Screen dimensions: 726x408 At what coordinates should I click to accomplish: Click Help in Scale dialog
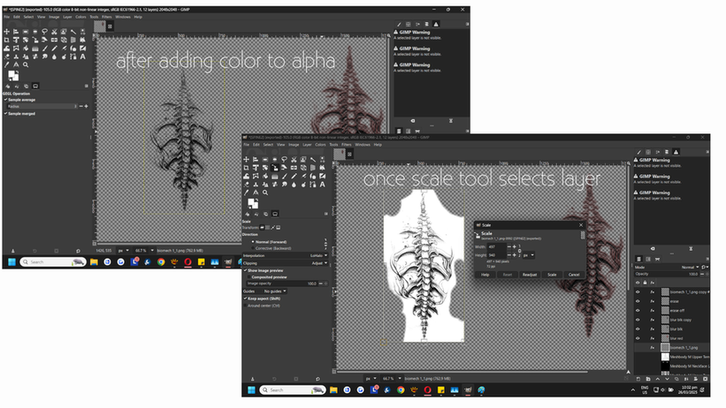[485, 275]
